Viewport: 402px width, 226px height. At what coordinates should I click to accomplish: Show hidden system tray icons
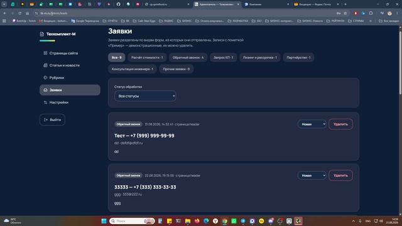[353, 221]
